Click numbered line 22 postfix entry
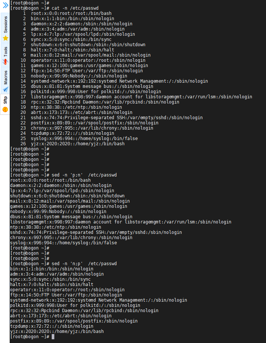The image size is (266, 343). pyautogui.click(x=90, y=123)
